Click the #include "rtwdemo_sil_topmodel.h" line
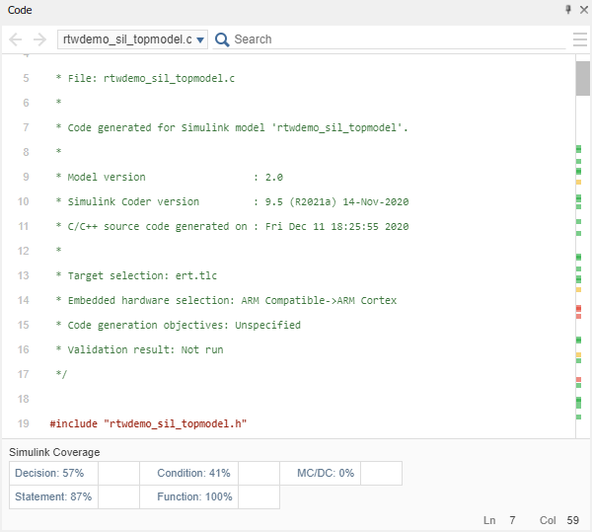The image size is (592, 532). [148, 423]
